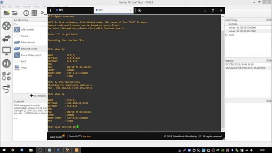The image size is (272, 153).
Task: Open Chrome from the taskbar
Action: coord(13,150)
